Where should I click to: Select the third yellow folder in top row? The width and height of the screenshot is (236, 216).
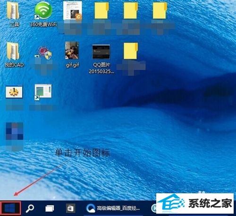160,11
